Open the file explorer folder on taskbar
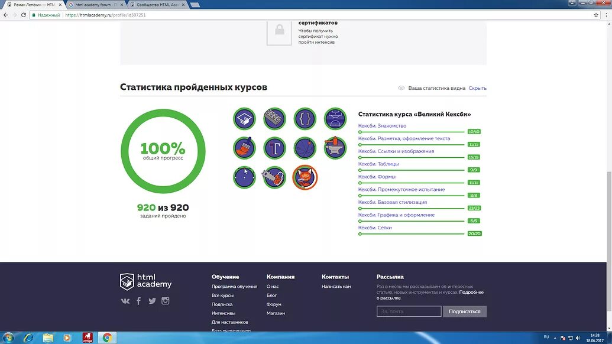Image resolution: width=612 pixels, height=344 pixels. click(x=48, y=337)
